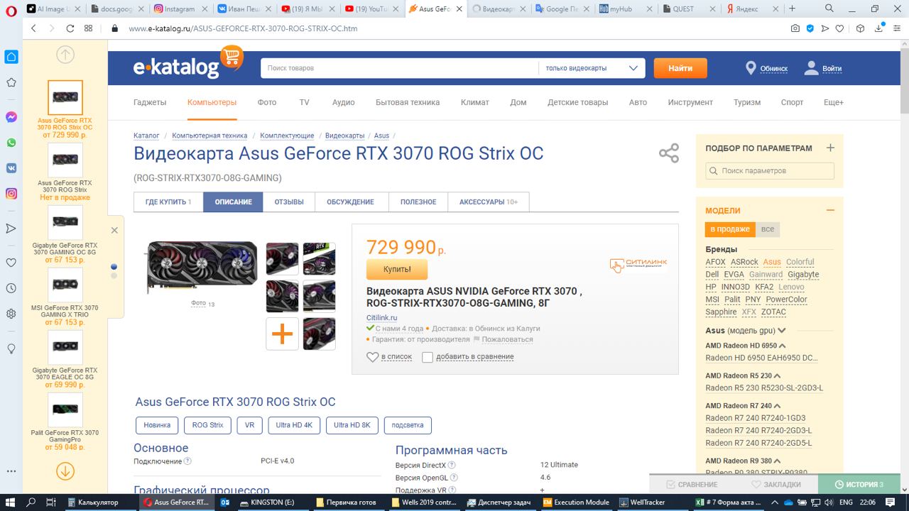Open browser search magnifier in tab bar
This screenshot has width=909, height=511.
click(x=830, y=9)
